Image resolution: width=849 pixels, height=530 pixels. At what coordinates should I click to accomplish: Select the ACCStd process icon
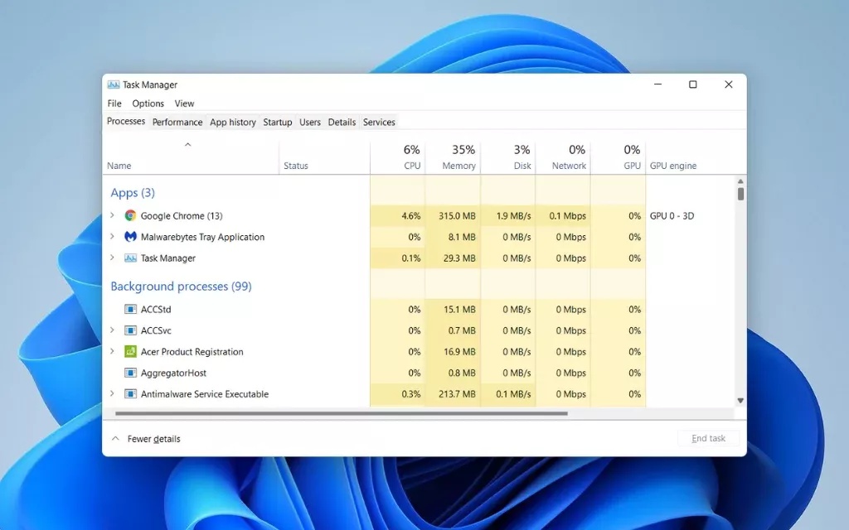click(130, 309)
